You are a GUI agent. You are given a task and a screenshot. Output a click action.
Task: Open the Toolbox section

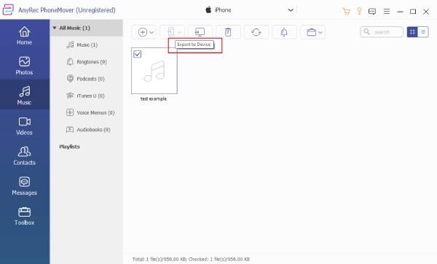pos(25,216)
